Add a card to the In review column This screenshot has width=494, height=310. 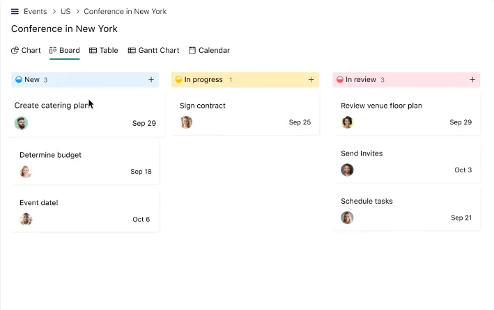pos(472,80)
